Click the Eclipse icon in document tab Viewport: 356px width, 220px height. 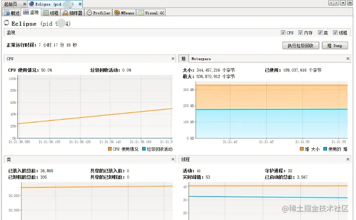tap(31, 4)
